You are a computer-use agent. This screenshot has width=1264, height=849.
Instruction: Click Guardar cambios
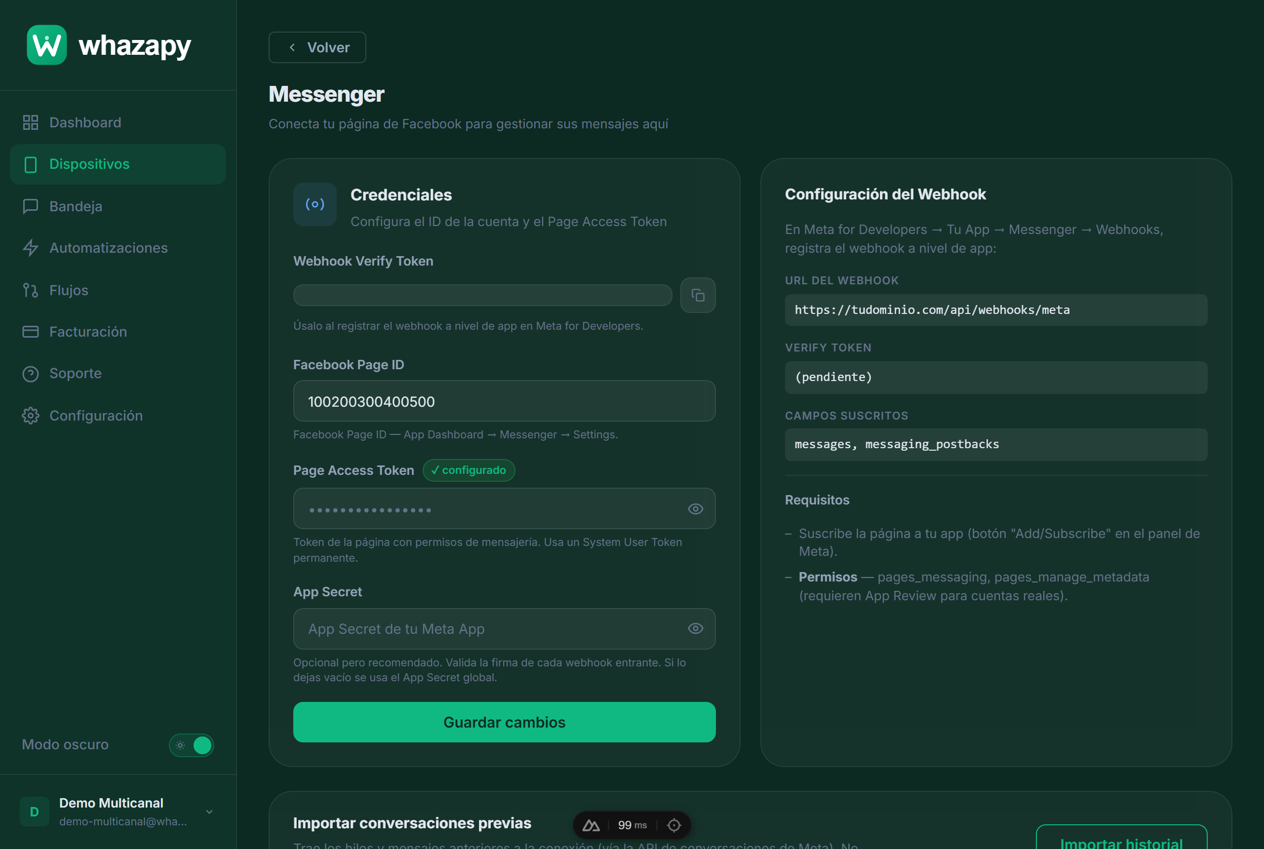point(504,722)
